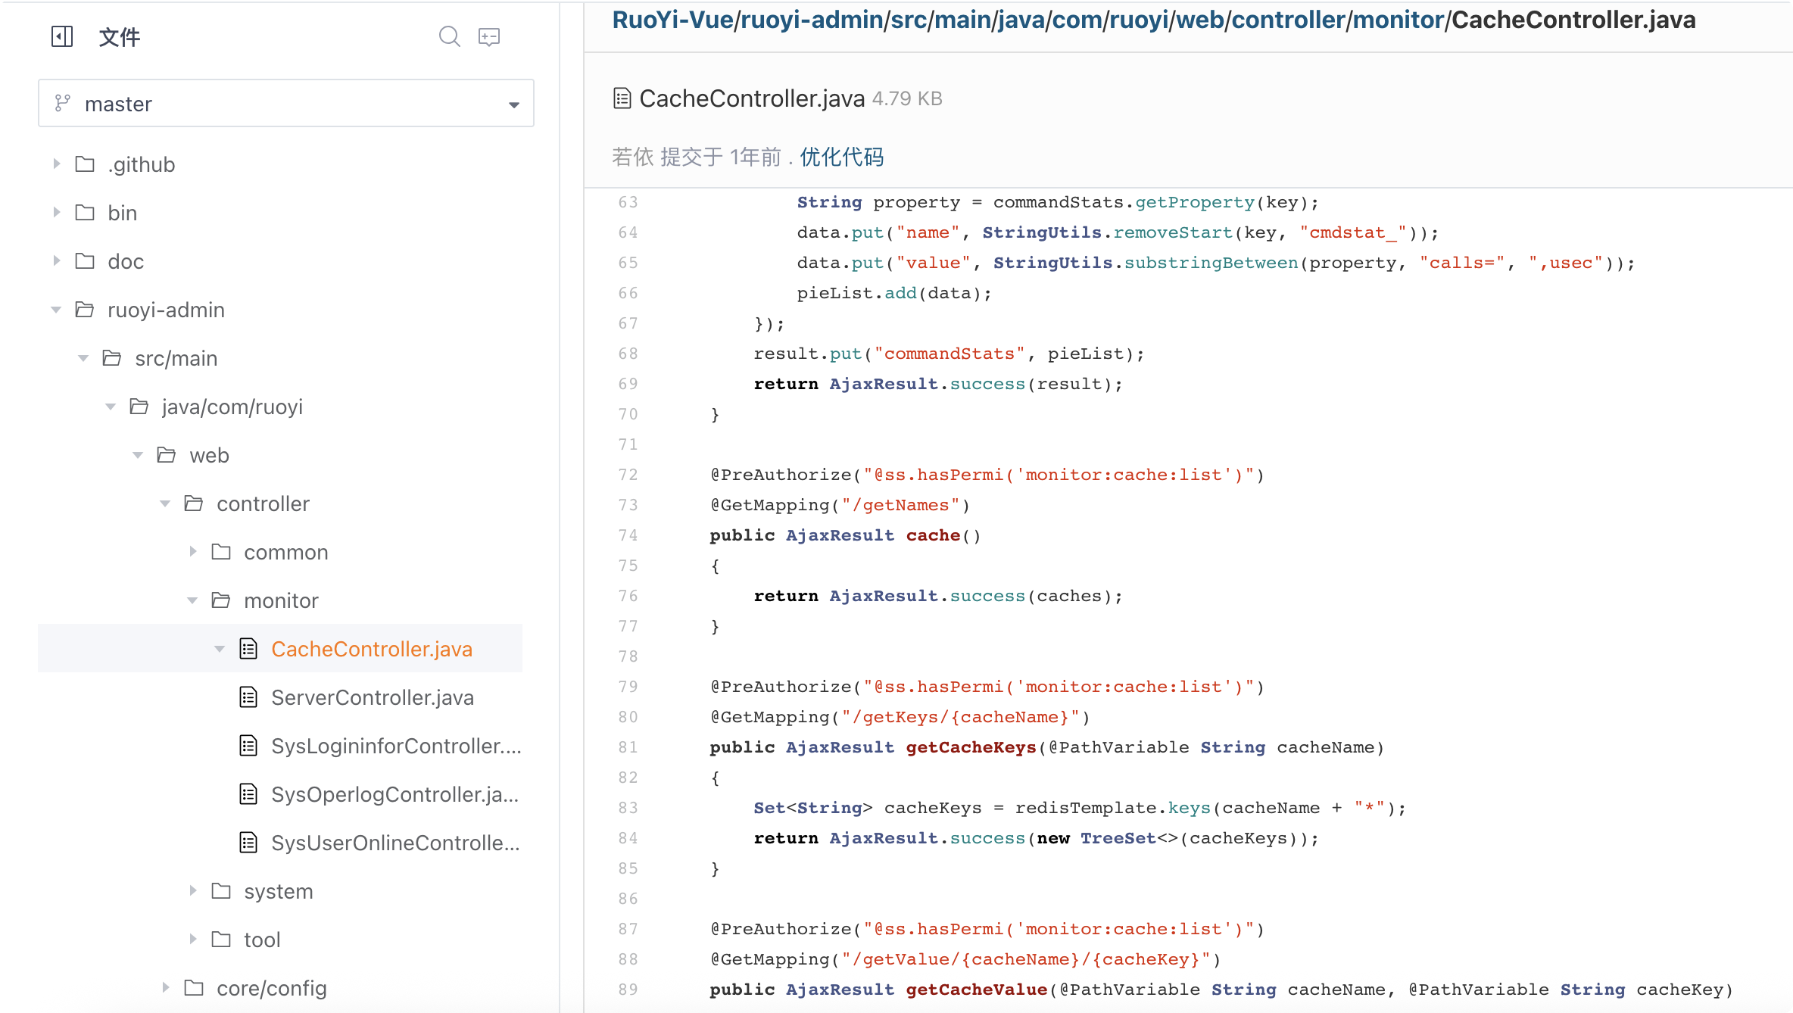Viewport: 1793px width, 1013px height.
Task: Open the master branch dropdown
Action: pyautogui.click(x=514, y=104)
